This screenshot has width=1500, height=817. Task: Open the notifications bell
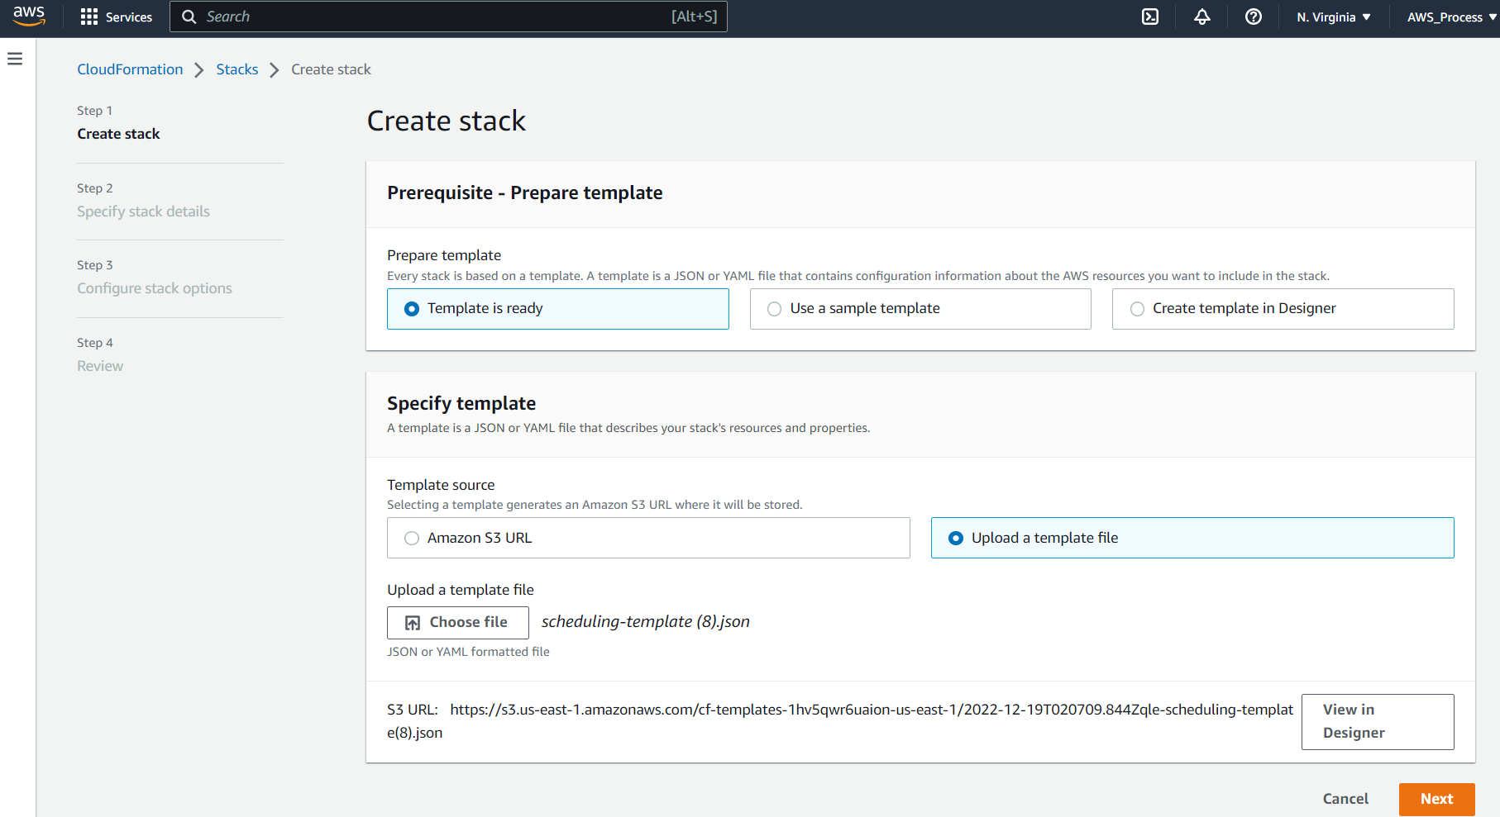(x=1201, y=17)
